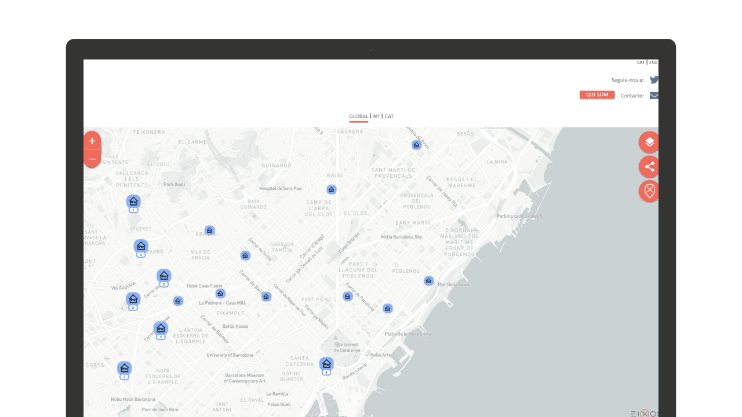Keep language set to CAT
742x417 pixels.
pos(641,62)
